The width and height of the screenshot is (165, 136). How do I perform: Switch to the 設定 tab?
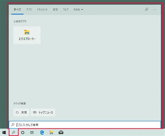tap(55, 9)
